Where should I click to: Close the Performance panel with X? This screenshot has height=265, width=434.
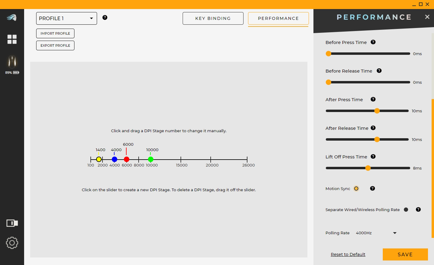[x=427, y=17]
